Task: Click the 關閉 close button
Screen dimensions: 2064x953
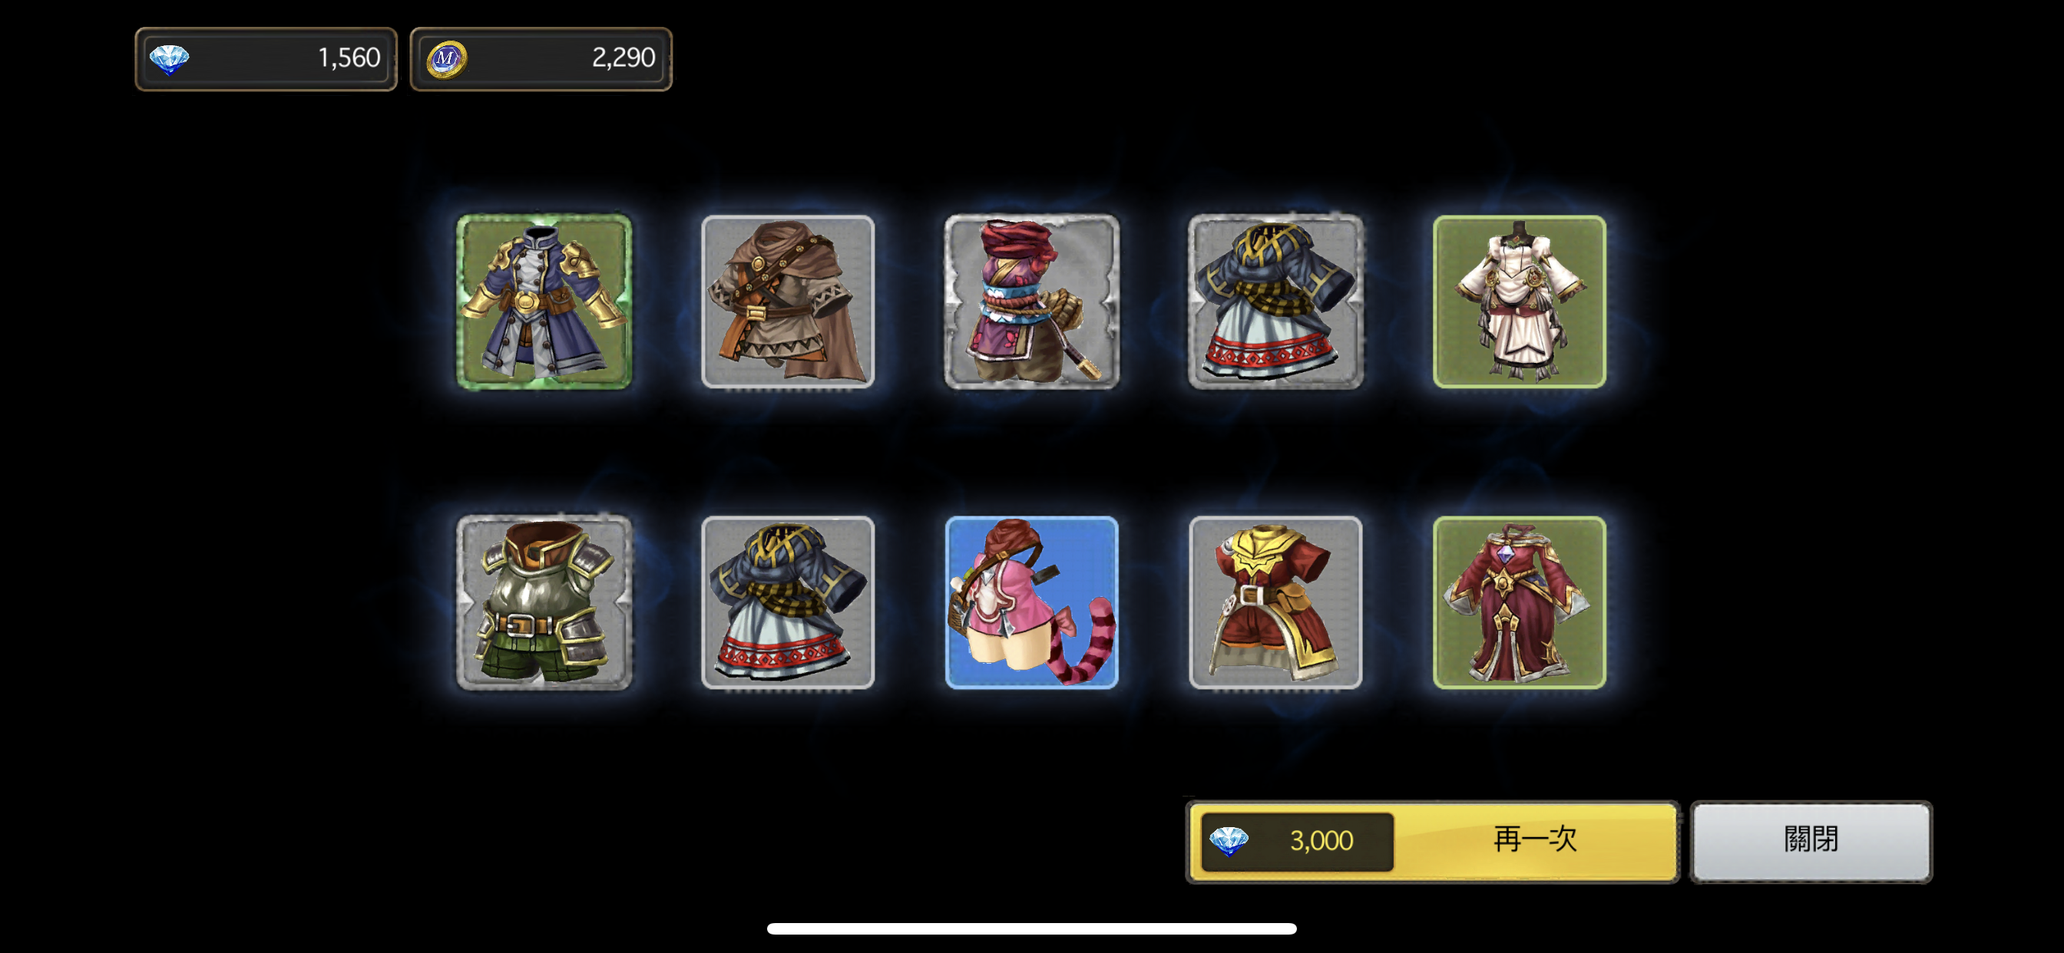Action: point(1811,842)
